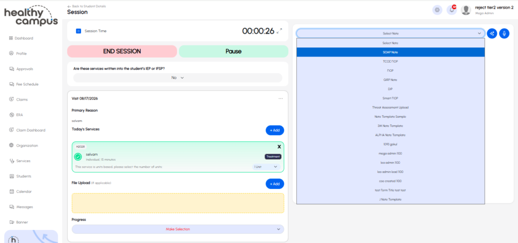The image size is (518, 243).
Task: Click the AI sparkle note icon
Action: click(x=492, y=33)
